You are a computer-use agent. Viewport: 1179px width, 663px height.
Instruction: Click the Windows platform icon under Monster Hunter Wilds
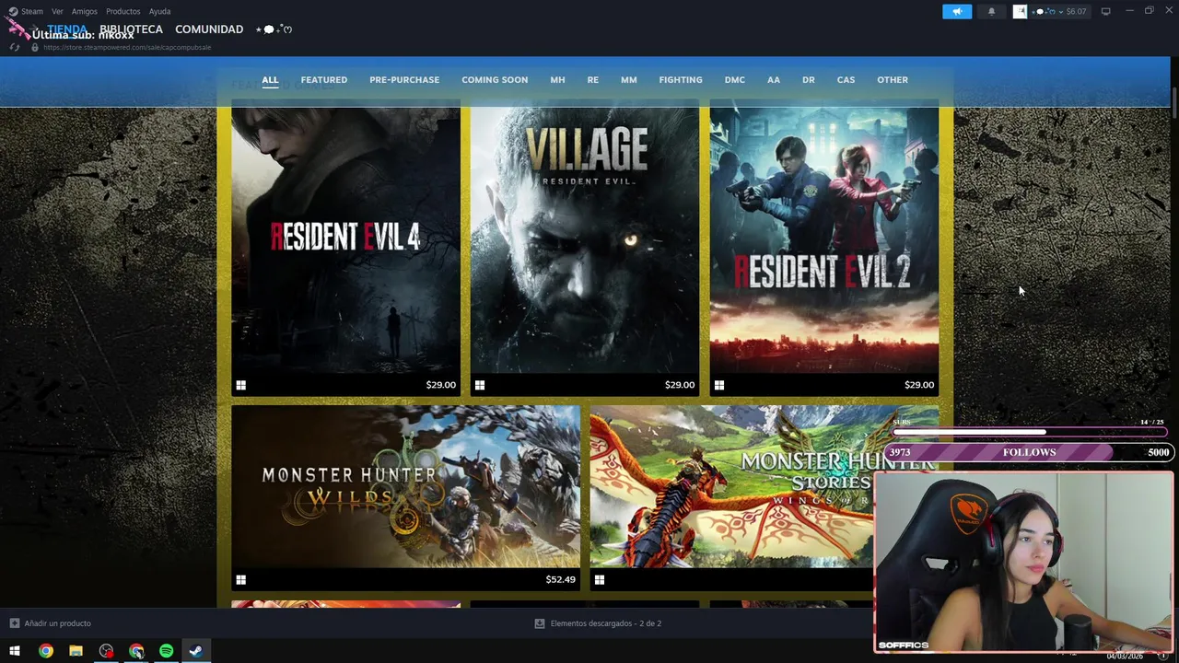[x=240, y=580]
